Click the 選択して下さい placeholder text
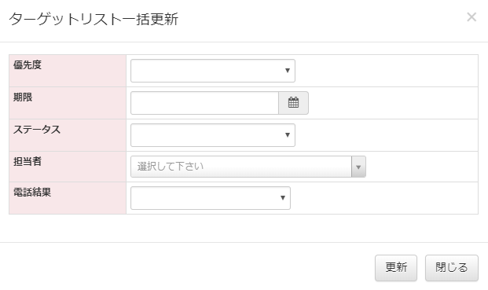 point(171,167)
